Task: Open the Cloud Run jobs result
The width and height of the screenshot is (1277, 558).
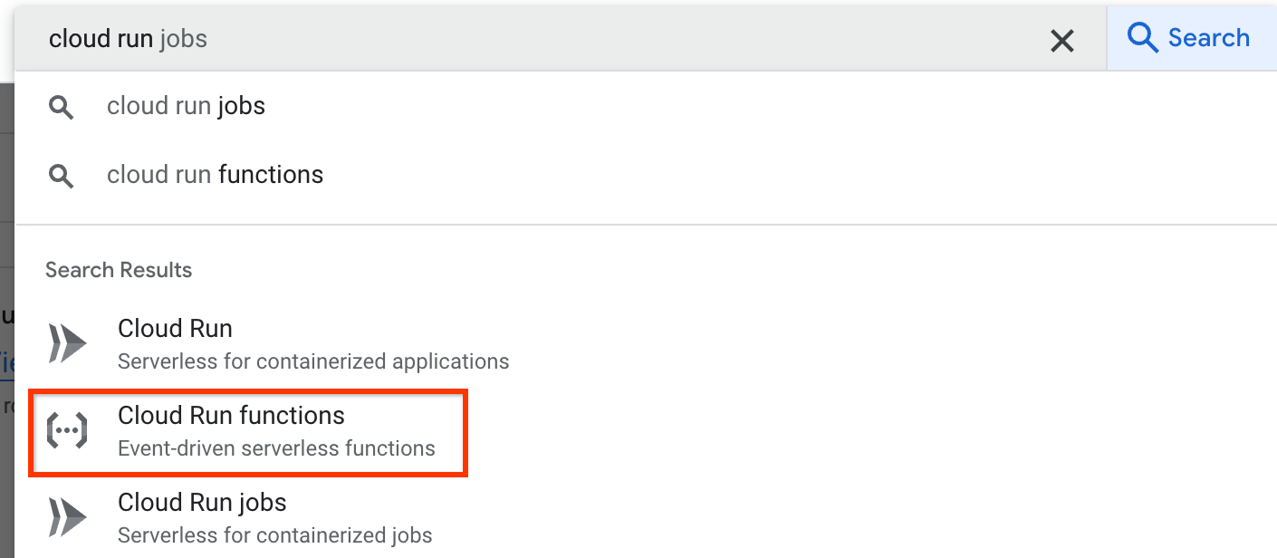Action: 201,502
